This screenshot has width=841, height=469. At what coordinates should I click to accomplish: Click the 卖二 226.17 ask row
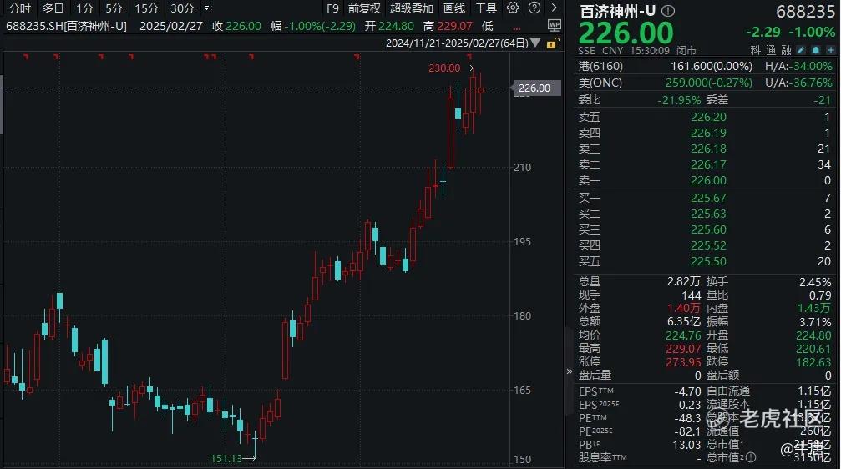pyautogui.click(x=704, y=164)
